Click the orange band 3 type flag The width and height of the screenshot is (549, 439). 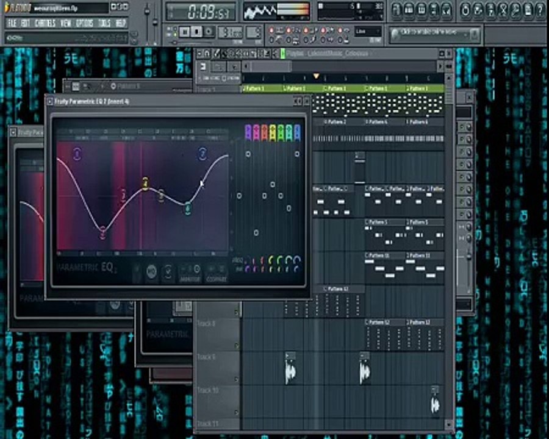coord(265,133)
